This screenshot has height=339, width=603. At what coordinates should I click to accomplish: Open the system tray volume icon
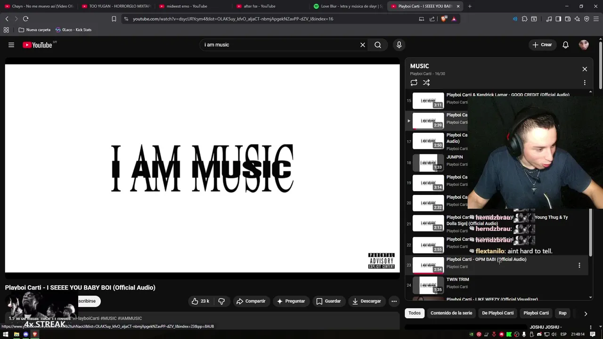coord(554,334)
